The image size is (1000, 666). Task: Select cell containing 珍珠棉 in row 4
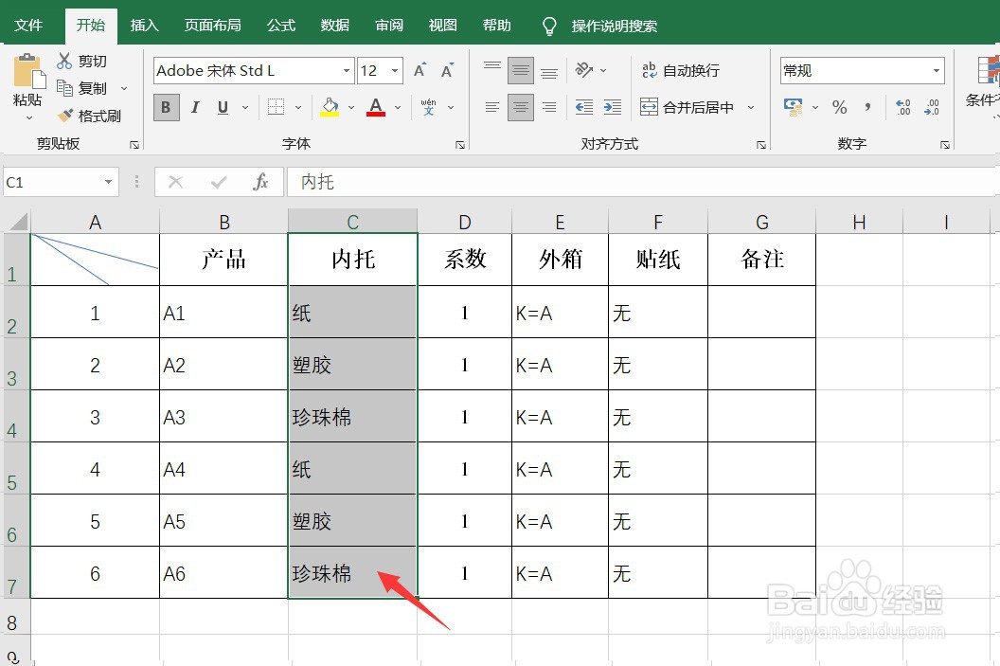352,417
